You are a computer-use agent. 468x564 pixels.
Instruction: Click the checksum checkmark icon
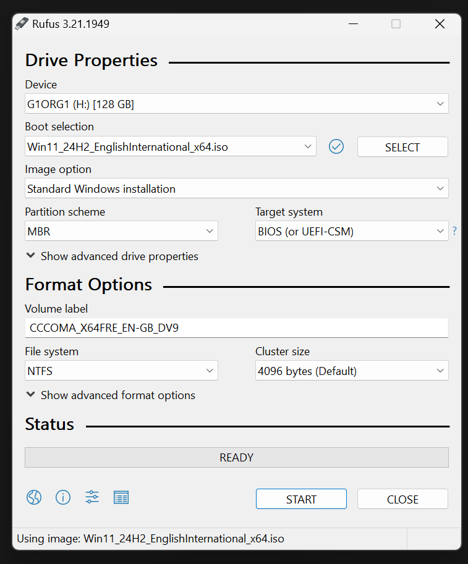(336, 146)
